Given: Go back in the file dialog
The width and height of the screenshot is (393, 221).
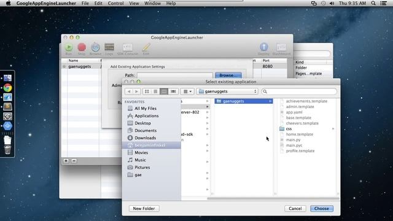Looking at the screenshot, I should (129, 91).
